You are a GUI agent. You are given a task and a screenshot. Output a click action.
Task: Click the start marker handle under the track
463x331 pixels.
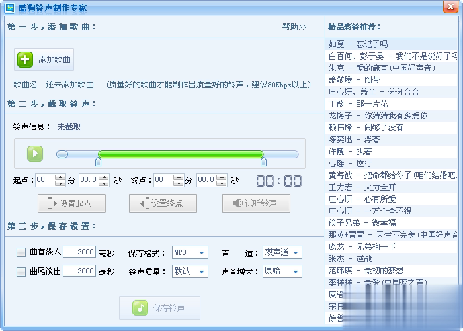tap(99, 162)
